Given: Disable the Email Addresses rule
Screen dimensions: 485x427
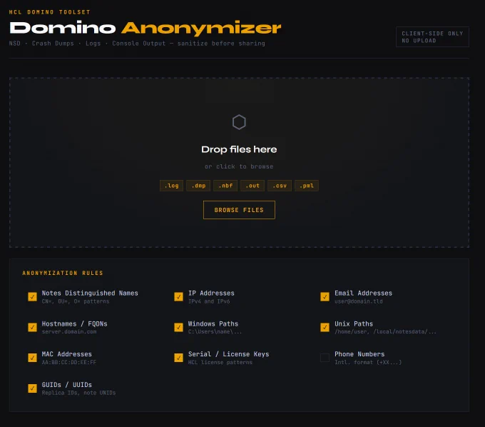Looking at the screenshot, I should (325, 296).
